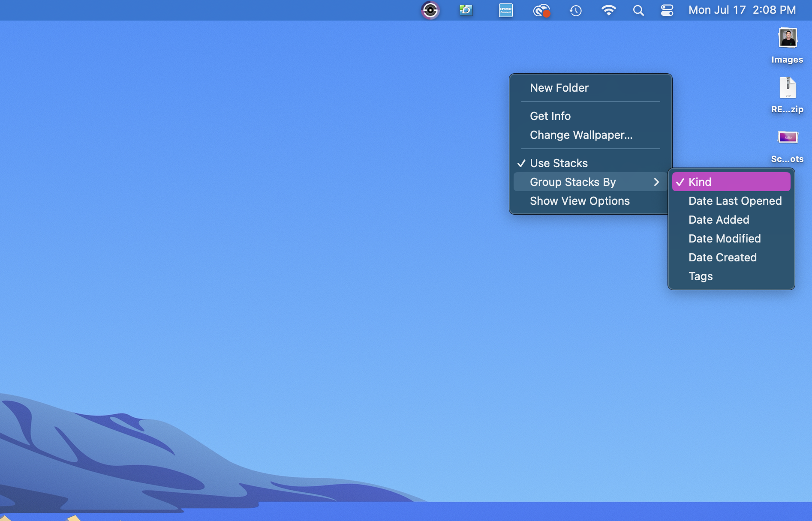Select the Images stack on desktop
Image resolution: width=812 pixels, height=521 pixels.
click(788, 46)
